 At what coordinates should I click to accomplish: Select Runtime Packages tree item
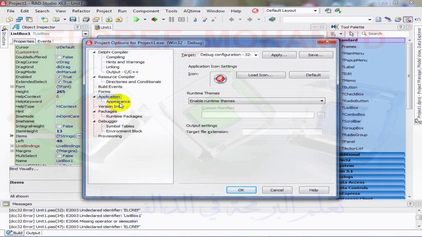click(x=124, y=116)
